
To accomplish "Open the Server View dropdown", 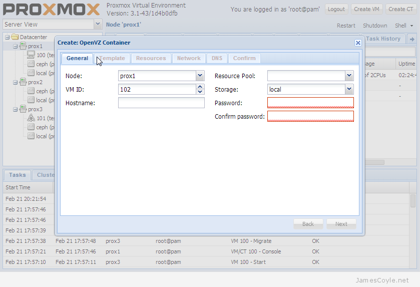I will [x=98, y=24].
